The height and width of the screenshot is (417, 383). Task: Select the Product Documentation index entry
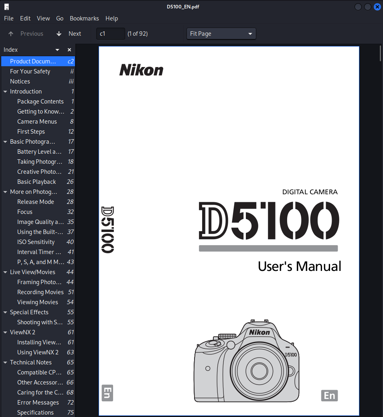click(x=38, y=61)
